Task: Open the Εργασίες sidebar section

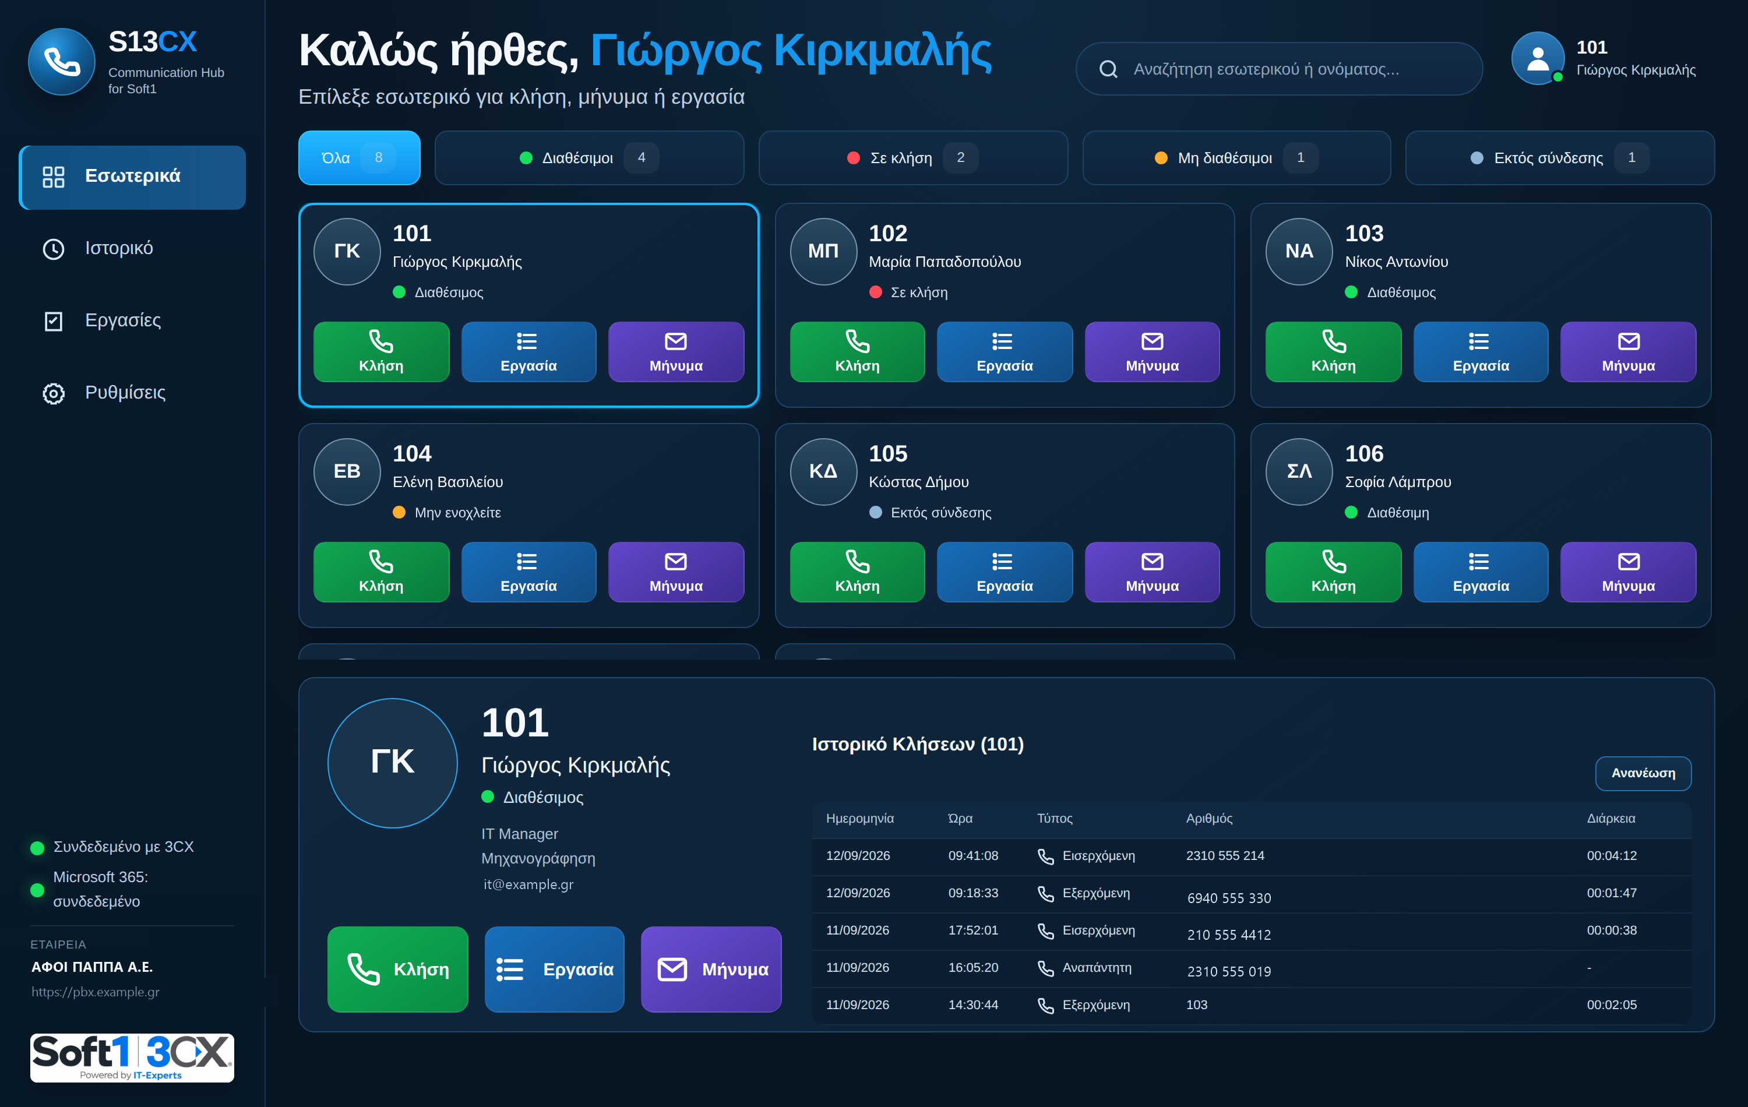Action: (132, 320)
